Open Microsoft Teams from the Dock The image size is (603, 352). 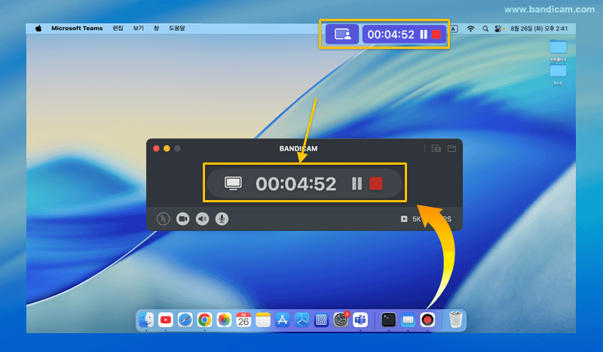(360, 320)
